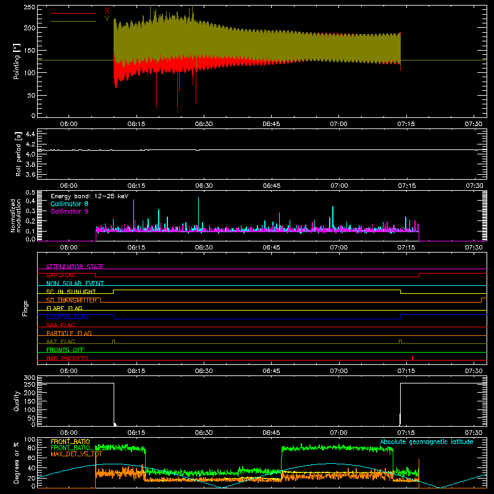The width and height of the screenshot is (494, 494).
Task: Click the red X legend line sample
Action: tap(73, 13)
